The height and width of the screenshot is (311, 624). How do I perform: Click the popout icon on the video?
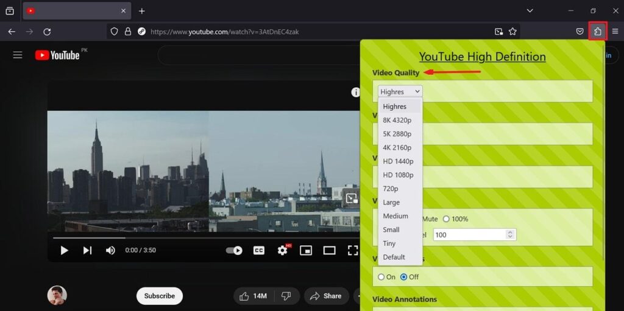pyautogui.click(x=352, y=198)
